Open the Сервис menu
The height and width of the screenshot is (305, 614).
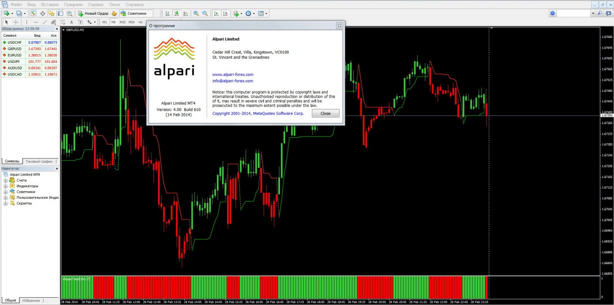point(96,4)
